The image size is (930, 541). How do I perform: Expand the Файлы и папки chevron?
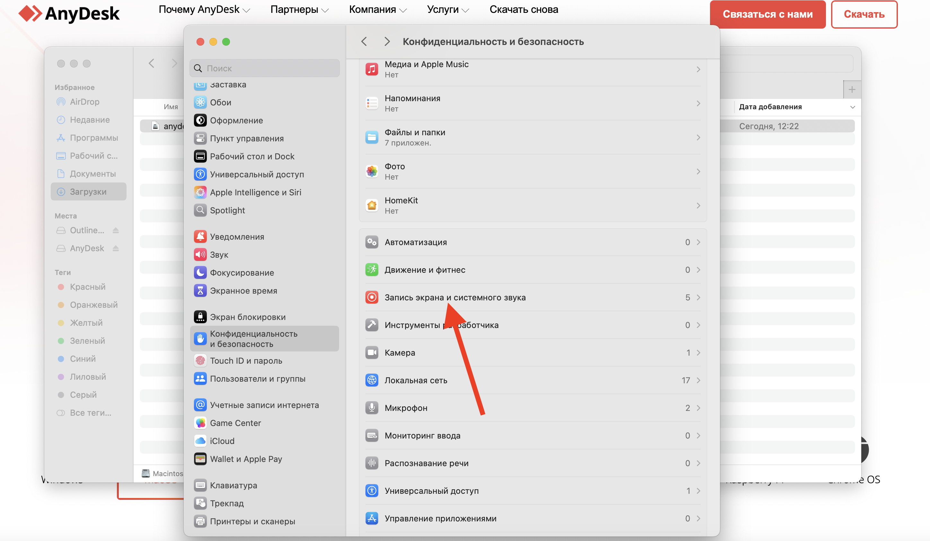[698, 137]
